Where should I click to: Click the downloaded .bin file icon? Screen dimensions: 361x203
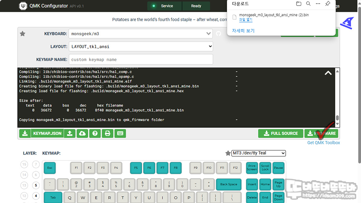coord(234,17)
